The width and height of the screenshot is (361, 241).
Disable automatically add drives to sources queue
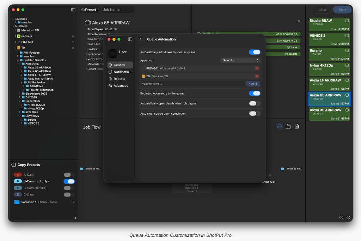255,52
